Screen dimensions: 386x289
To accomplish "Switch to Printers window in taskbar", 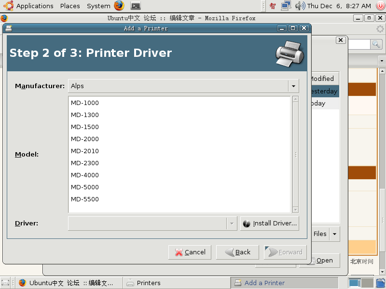I will pos(176,283).
